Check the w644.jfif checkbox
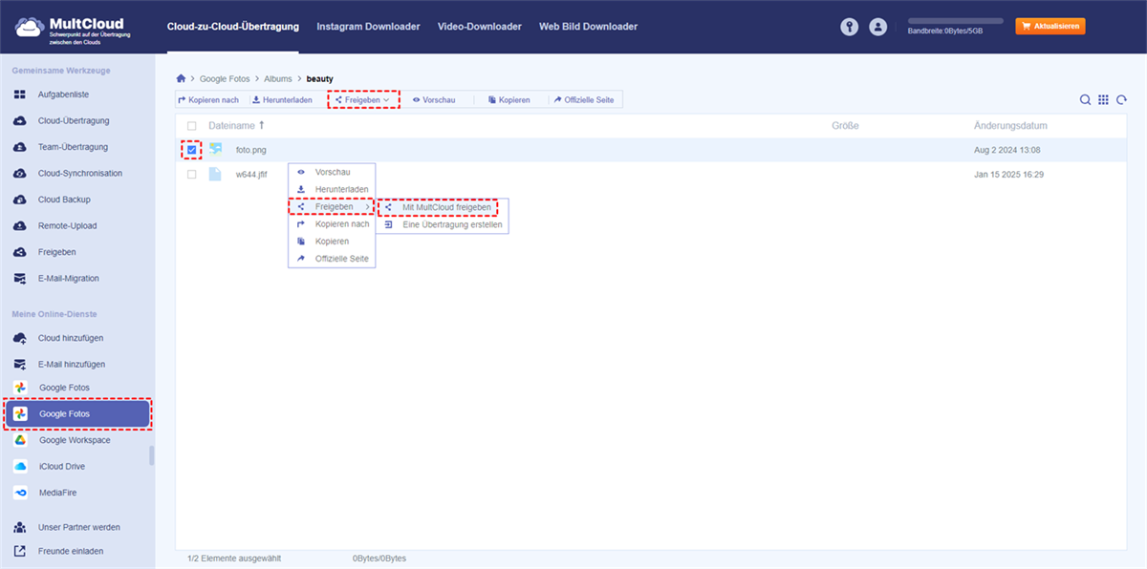This screenshot has height=569, width=1147. coord(192,175)
